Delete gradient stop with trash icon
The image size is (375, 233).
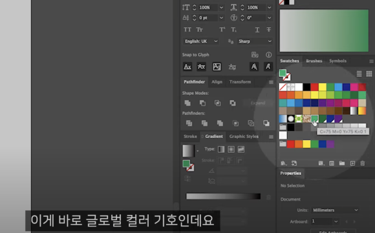(x=268, y=198)
